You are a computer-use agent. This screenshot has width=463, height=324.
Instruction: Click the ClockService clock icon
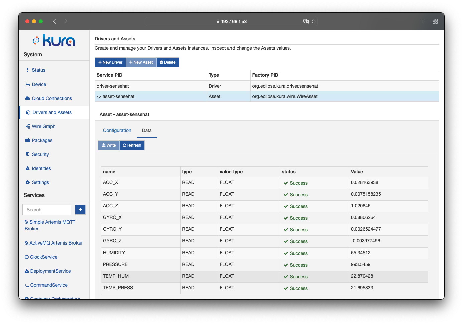click(27, 257)
